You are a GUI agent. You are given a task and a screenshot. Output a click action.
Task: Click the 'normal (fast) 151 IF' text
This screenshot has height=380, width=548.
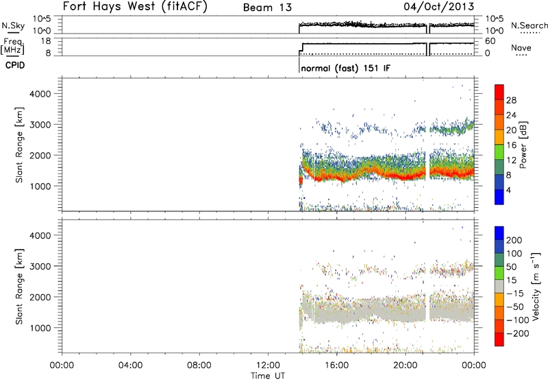click(x=346, y=68)
